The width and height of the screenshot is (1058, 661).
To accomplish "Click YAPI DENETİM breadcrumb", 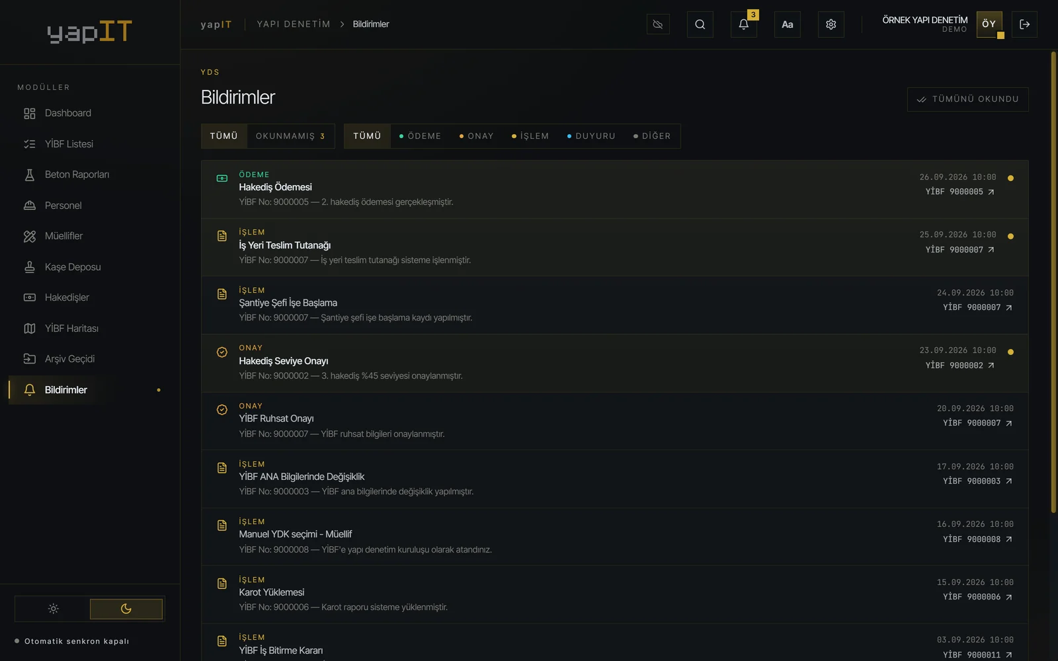I will (294, 24).
